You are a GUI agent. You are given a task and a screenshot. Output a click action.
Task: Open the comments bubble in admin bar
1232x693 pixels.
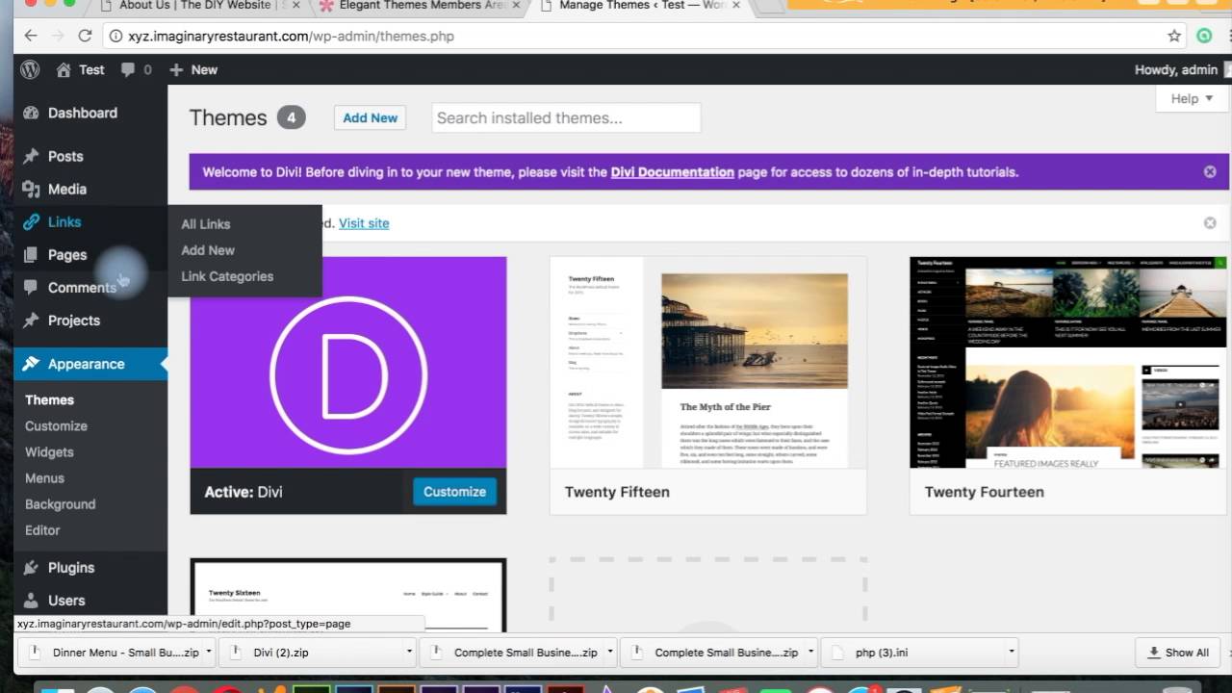128,69
